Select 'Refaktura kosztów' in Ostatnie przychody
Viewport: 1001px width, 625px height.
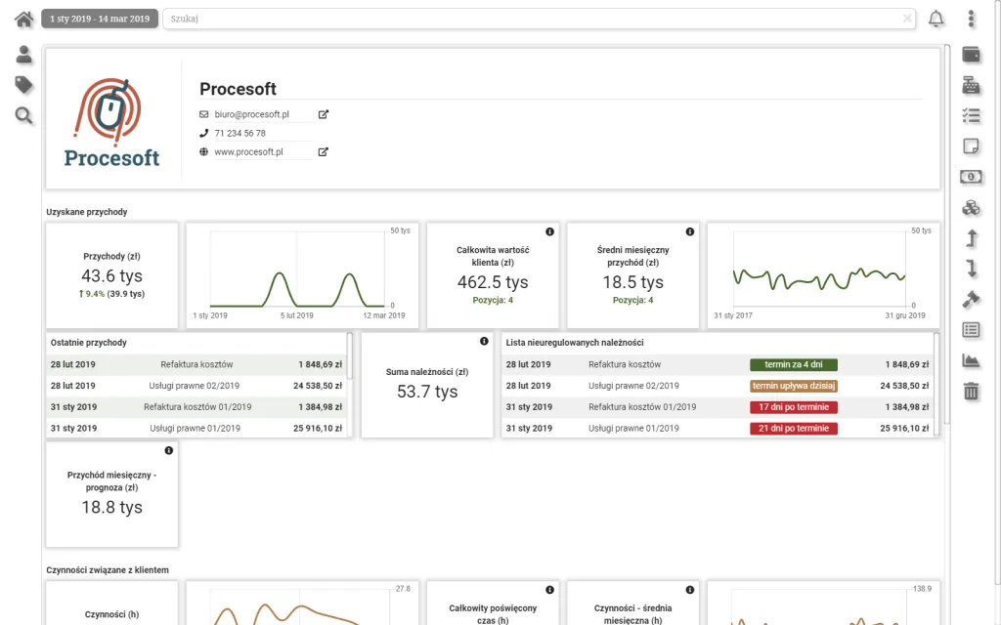coord(196,365)
